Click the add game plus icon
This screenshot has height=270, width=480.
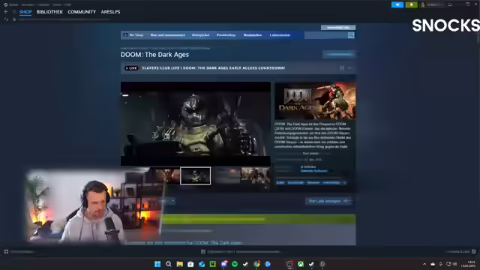point(6,252)
